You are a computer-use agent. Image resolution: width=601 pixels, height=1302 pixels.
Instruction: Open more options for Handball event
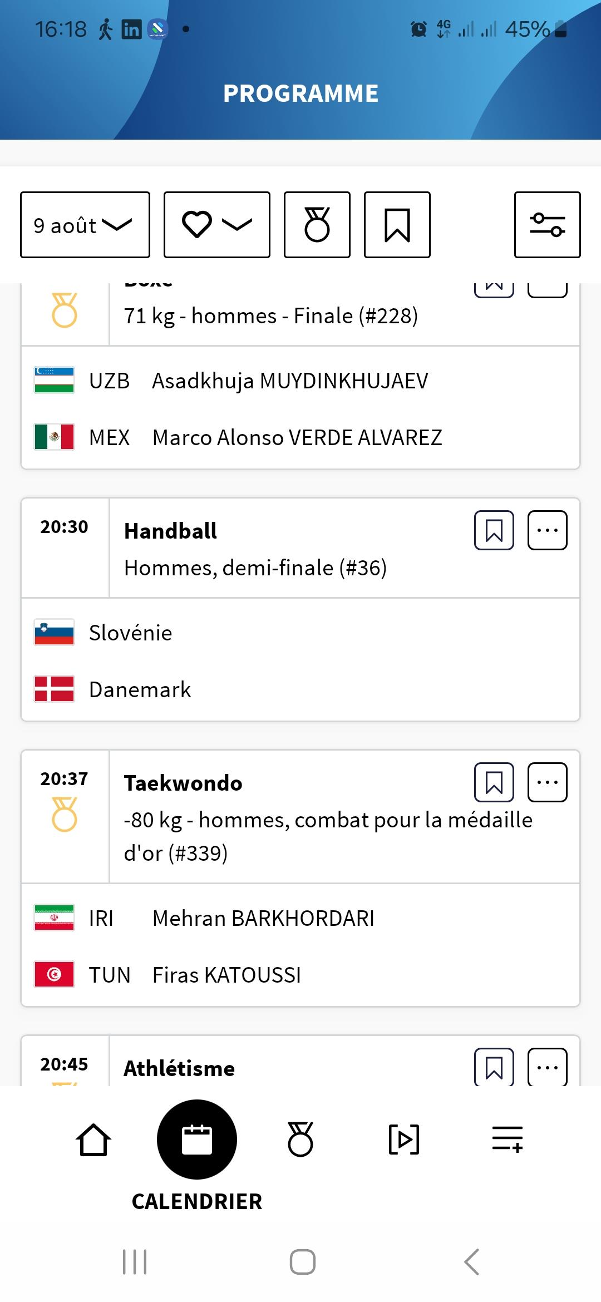[x=548, y=530]
